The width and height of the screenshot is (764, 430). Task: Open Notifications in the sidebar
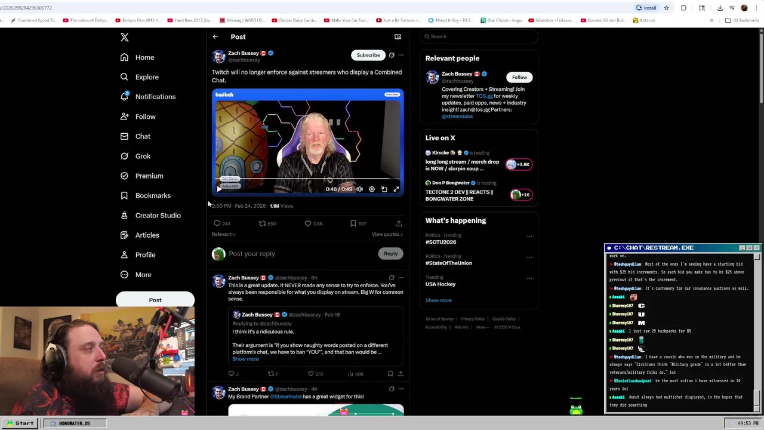[x=147, y=97]
